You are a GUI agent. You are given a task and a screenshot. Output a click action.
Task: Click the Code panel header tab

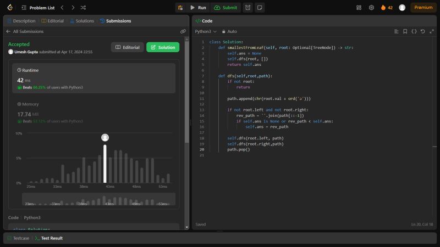click(204, 21)
